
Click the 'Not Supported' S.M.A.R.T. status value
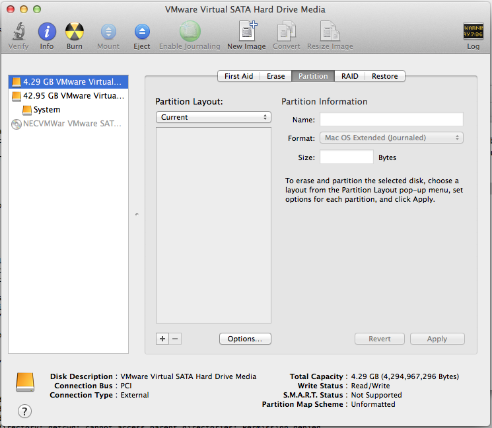(x=376, y=395)
